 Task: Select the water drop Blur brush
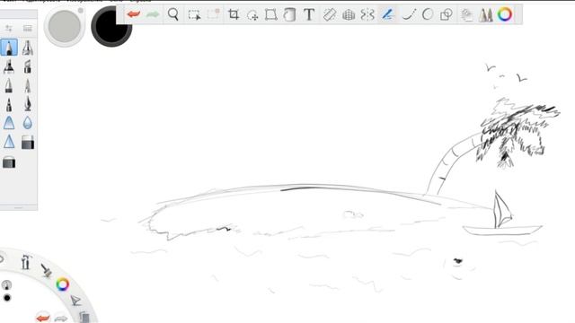tap(28, 123)
